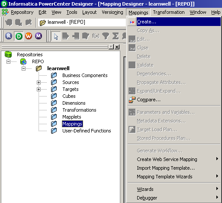The width and height of the screenshot is (222, 203).
Task: Expand the Sources node
Action: (39, 82)
